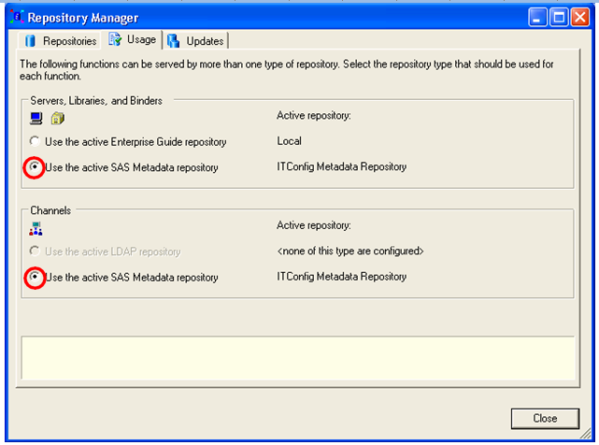Click the Usage tab's chart icon
This screenshot has height=445, width=599.
[115, 39]
